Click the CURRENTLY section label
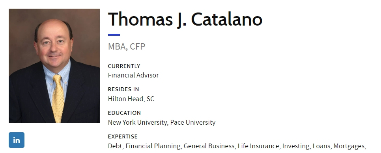Image resolution: width=381 pixels, height=153 pixels. [x=124, y=66]
